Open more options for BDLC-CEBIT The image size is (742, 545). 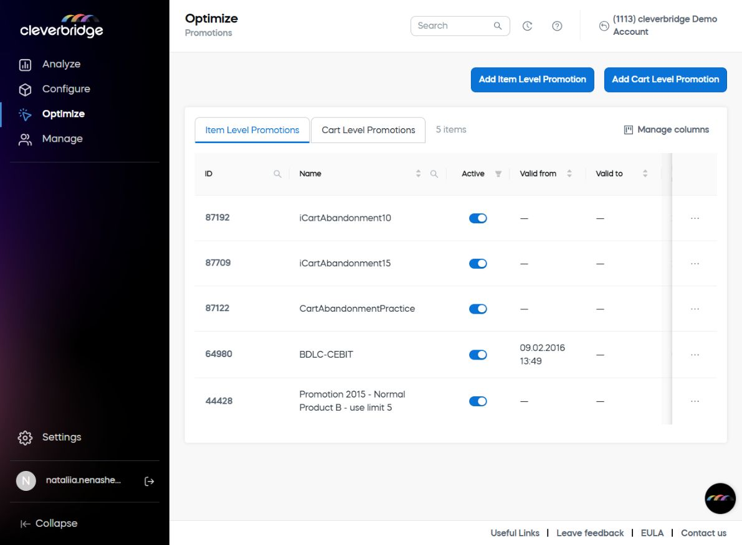(695, 355)
